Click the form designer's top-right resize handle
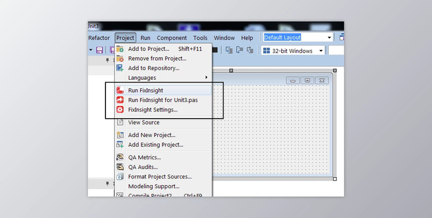432x218 pixels. point(335,71)
